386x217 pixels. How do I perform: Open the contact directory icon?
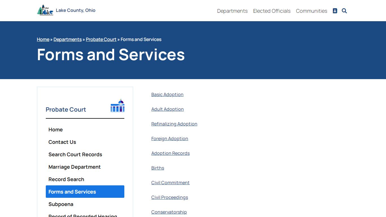point(335,11)
